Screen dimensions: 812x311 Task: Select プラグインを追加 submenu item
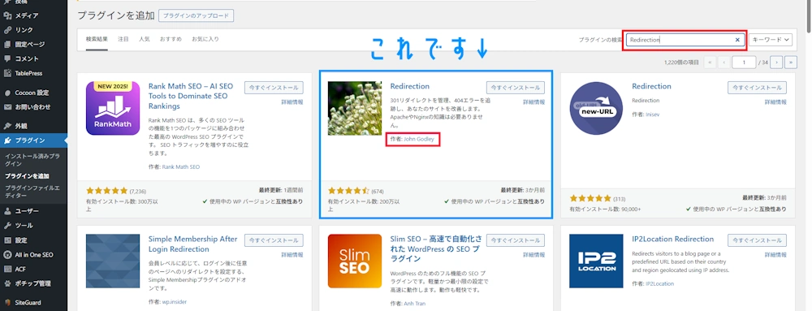27,176
